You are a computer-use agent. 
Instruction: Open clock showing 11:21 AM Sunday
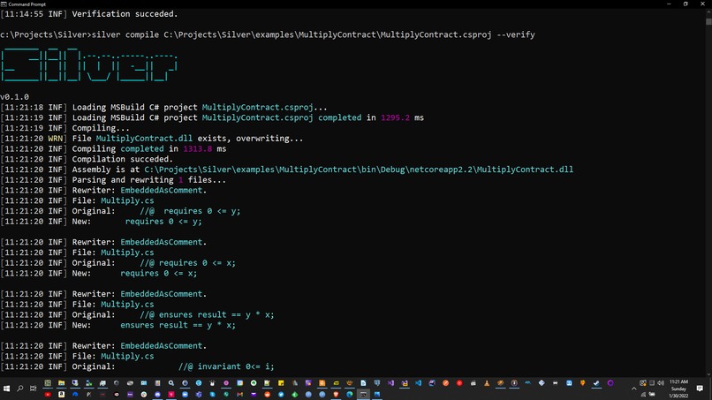[x=678, y=389]
